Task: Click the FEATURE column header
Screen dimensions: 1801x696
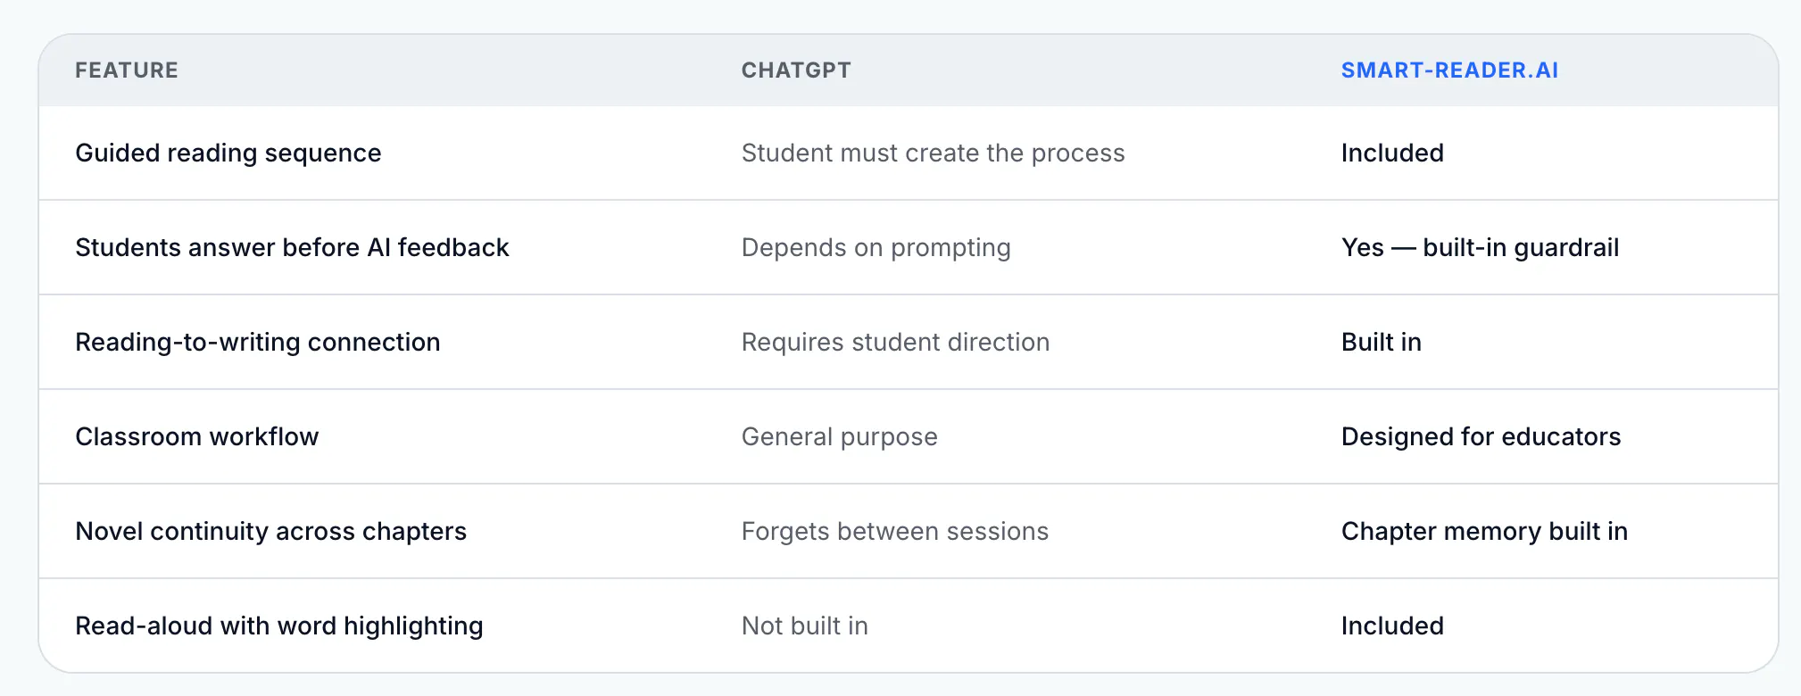Action: click(x=127, y=70)
